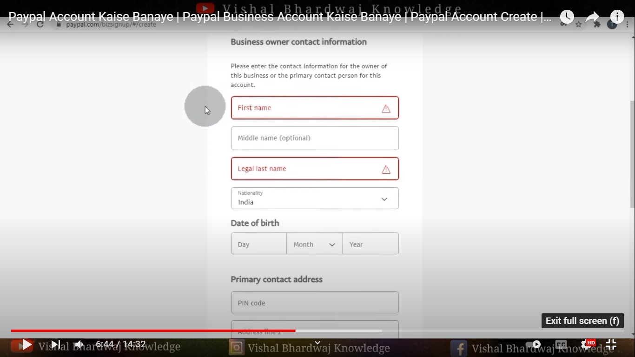Show video info cards icon
Viewport: 635px width, 357px height.
pyautogui.click(x=617, y=17)
